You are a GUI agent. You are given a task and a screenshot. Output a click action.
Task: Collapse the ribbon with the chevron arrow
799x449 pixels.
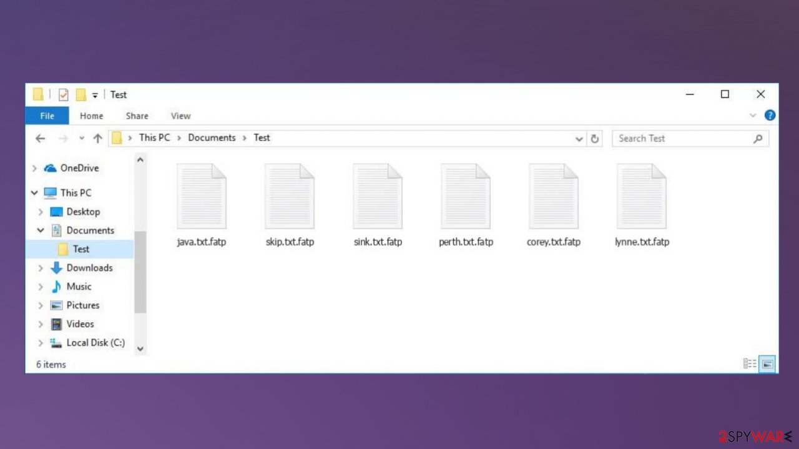(x=753, y=115)
